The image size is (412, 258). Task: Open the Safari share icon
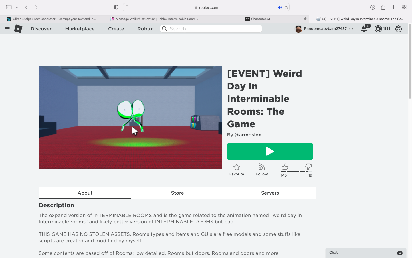tap(383, 7)
